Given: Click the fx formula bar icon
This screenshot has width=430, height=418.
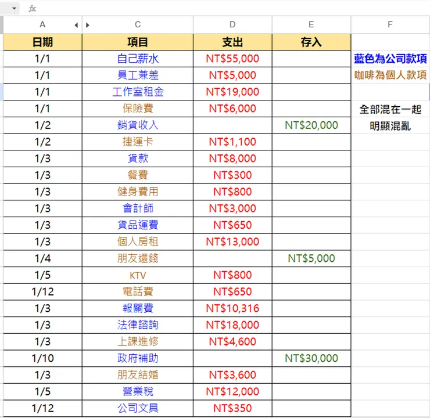Looking at the screenshot, I should (x=33, y=9).
